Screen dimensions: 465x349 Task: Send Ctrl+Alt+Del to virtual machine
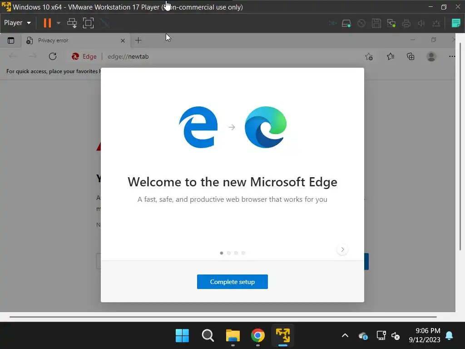72,23
